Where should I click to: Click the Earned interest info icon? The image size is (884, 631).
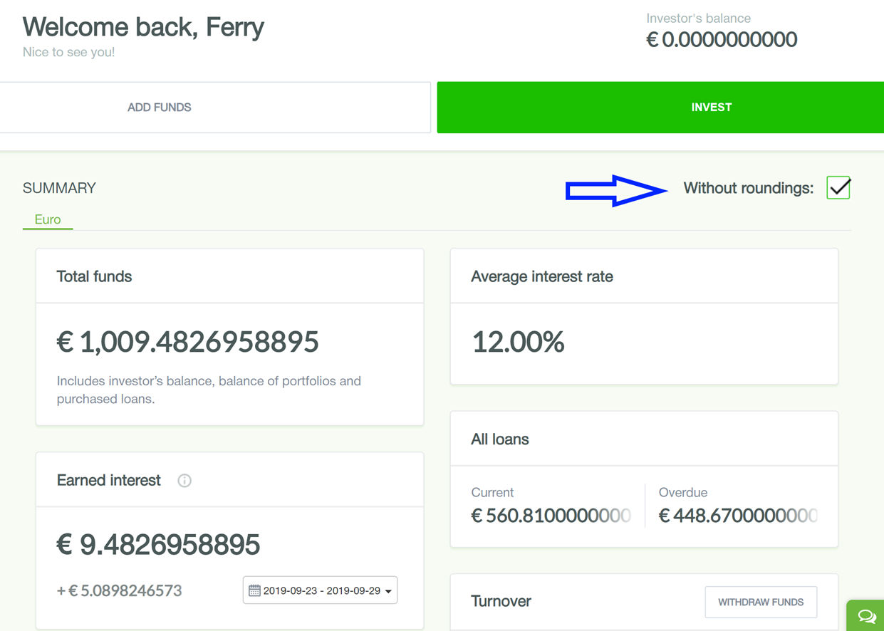point(184,481)
